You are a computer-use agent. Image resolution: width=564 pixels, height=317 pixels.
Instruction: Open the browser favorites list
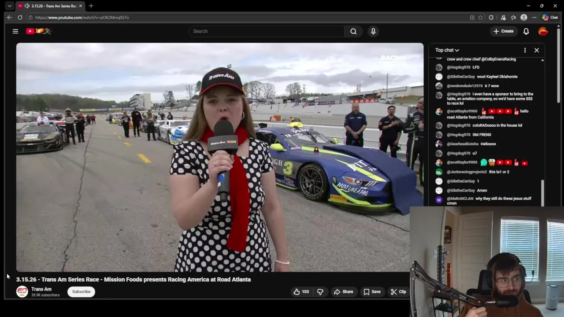point(513,18)
